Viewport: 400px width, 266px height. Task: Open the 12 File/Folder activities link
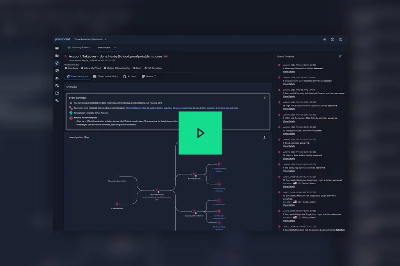pyautogui.click(x=136, y=108)
